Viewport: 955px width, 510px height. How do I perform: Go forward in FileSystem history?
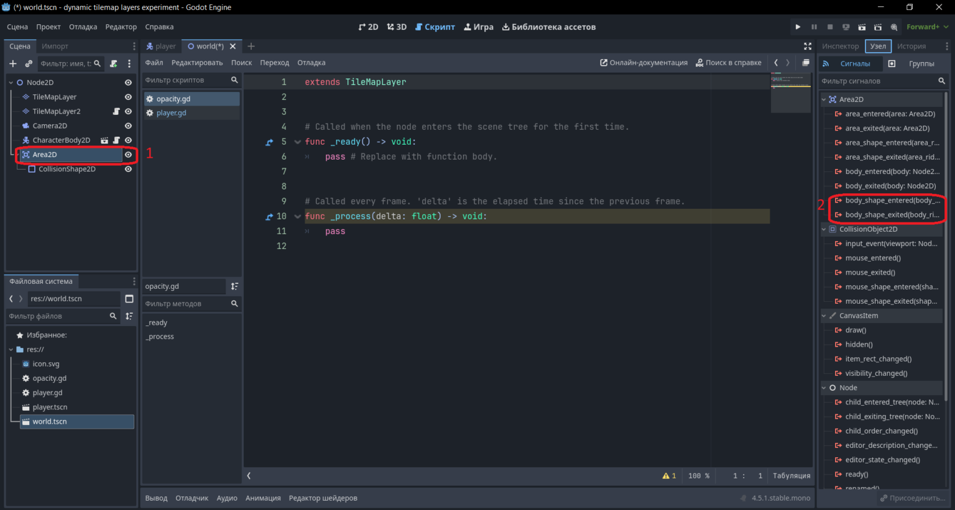pyautogui.click(x=21, y=299)
